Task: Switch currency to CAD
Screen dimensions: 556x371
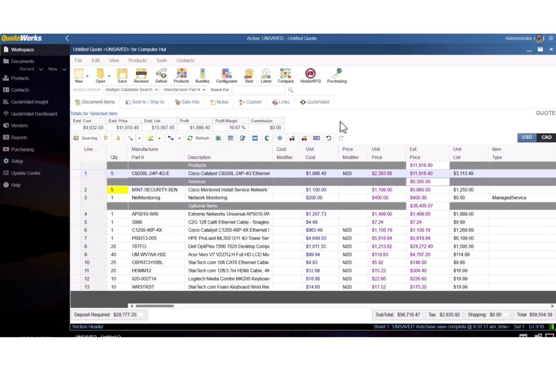Action: (x=546, y=137)
